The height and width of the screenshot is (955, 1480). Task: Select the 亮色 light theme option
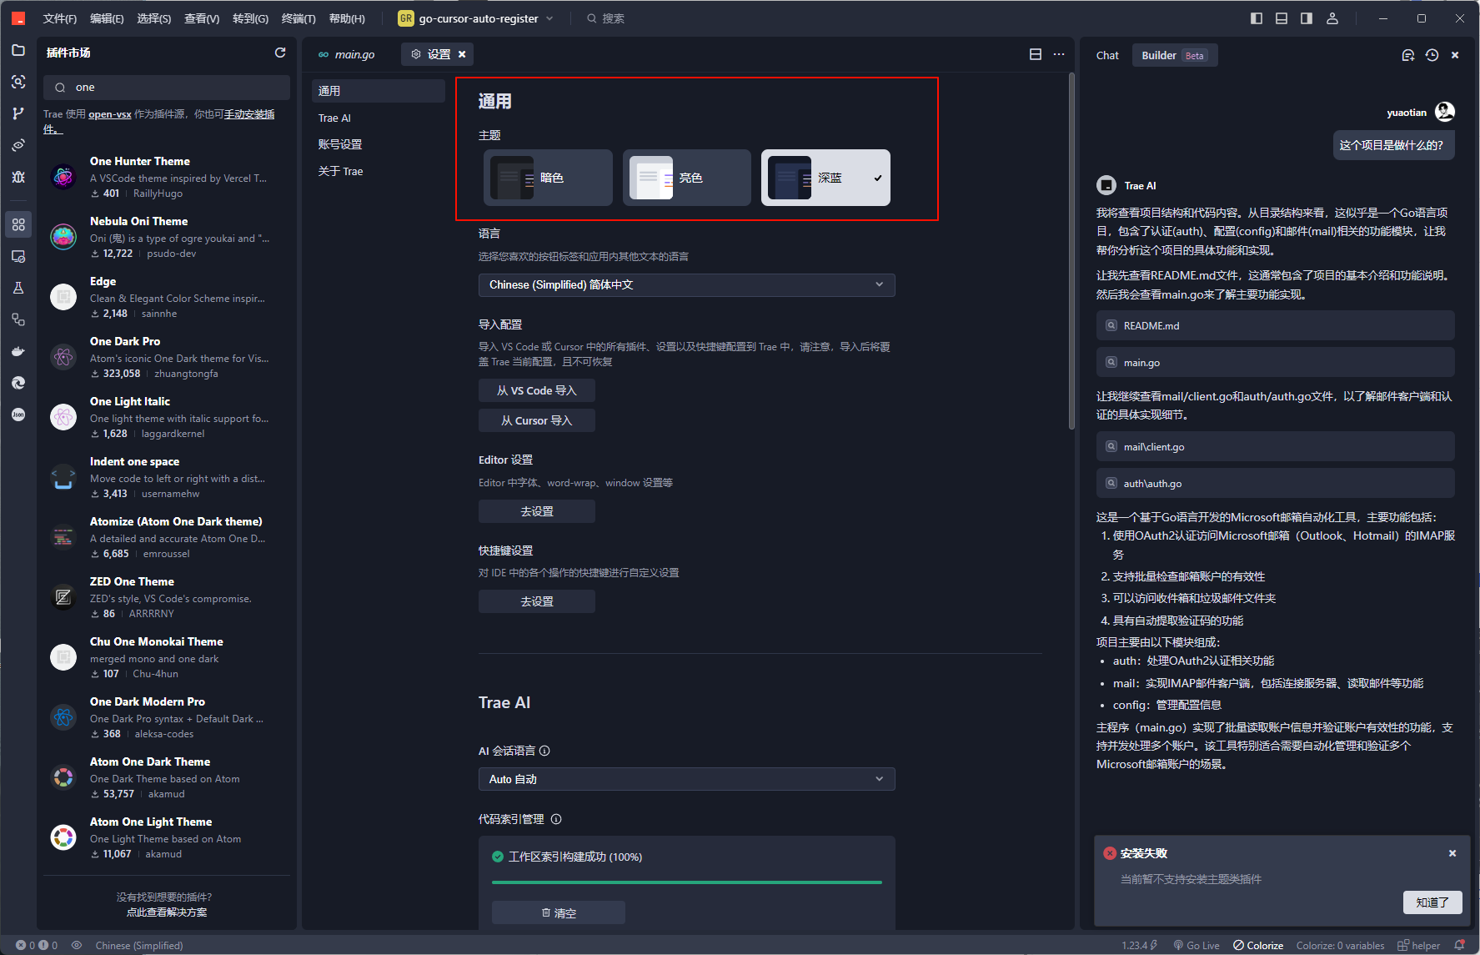pyautogui.click(x=686, y=178)
